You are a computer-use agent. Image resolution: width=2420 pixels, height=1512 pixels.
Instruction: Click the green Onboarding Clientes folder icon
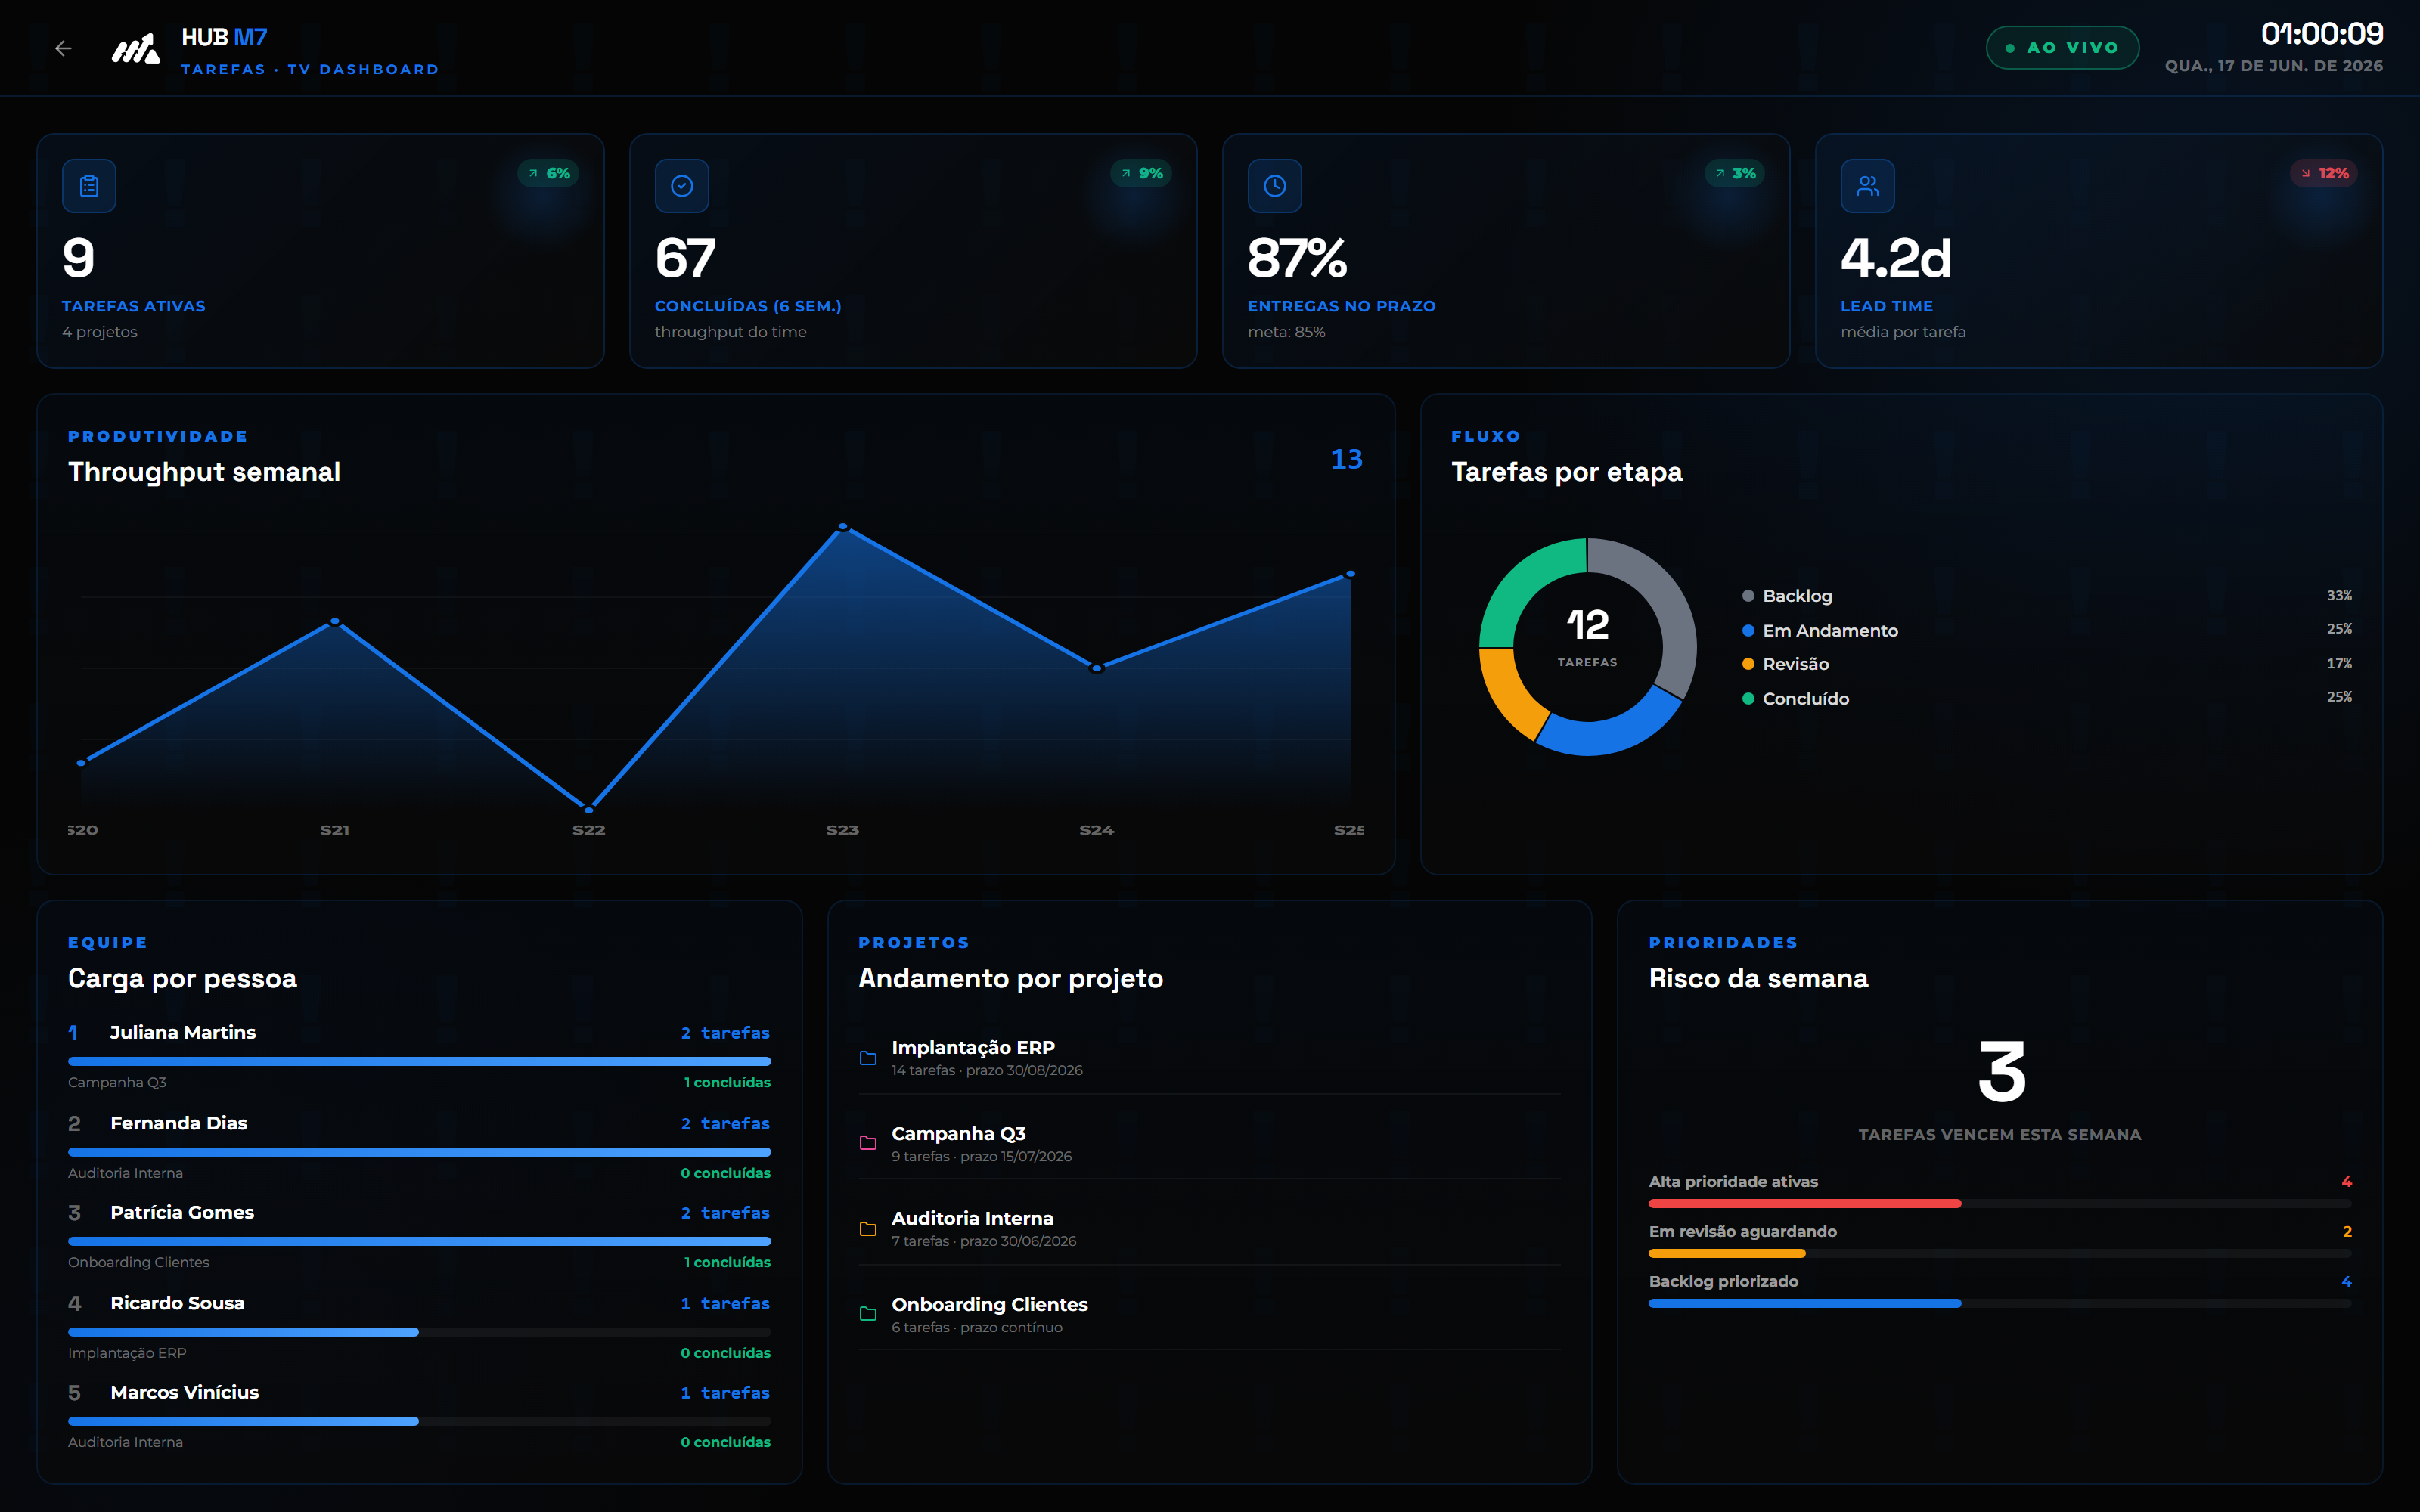[868, 1314]
